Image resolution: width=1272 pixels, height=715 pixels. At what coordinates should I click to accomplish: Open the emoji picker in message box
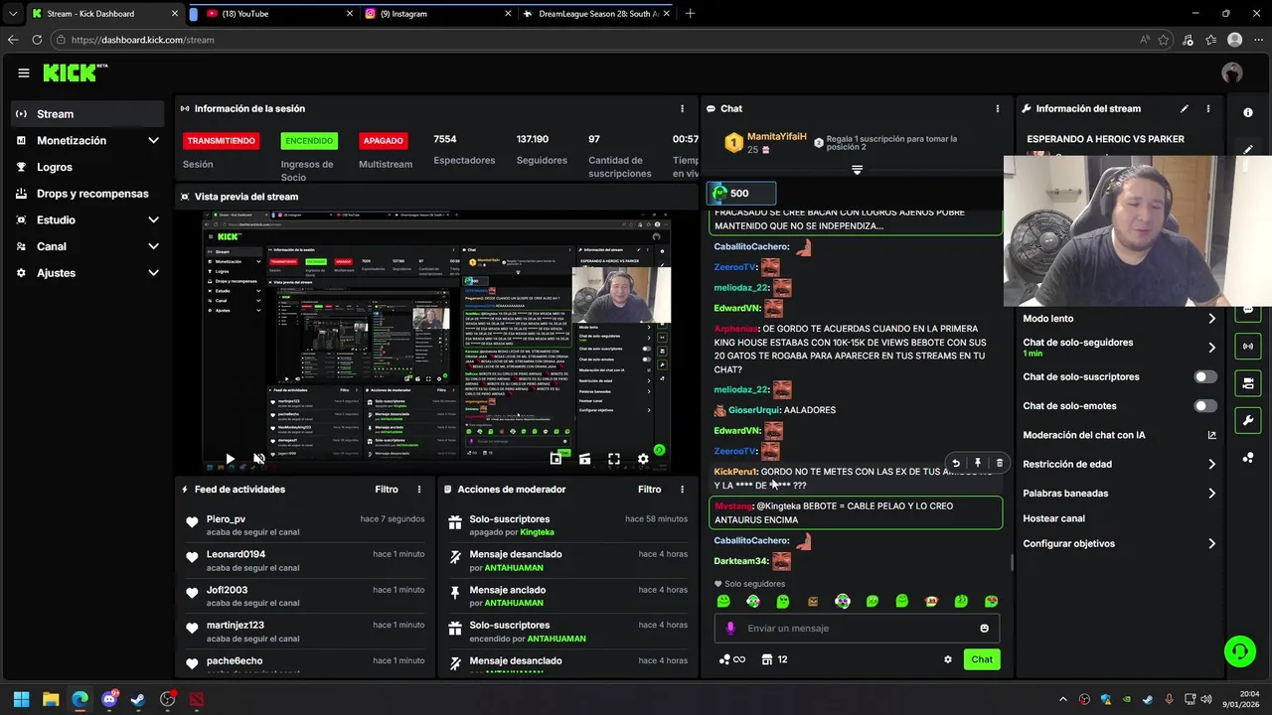pyautogui.click(x=985, y=628)
